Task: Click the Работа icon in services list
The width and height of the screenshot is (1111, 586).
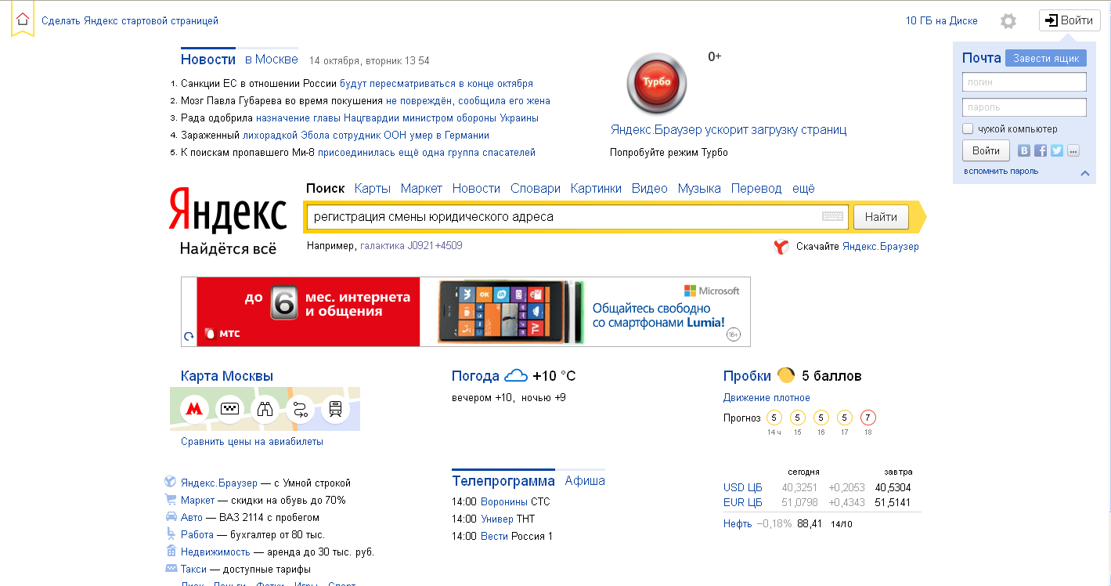Action: (171, 534)
